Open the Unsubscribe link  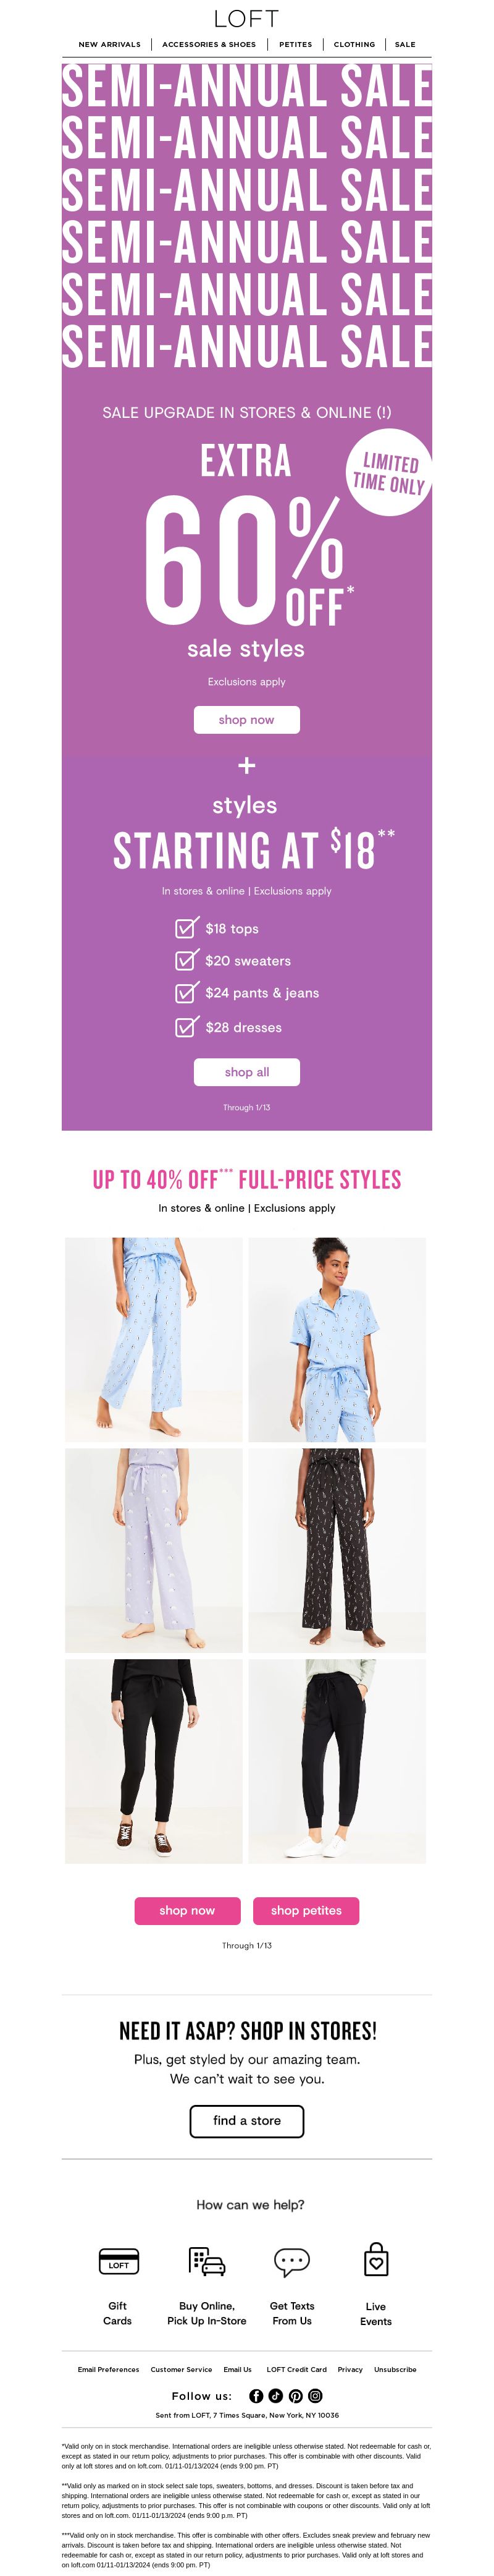[395, 2369]
